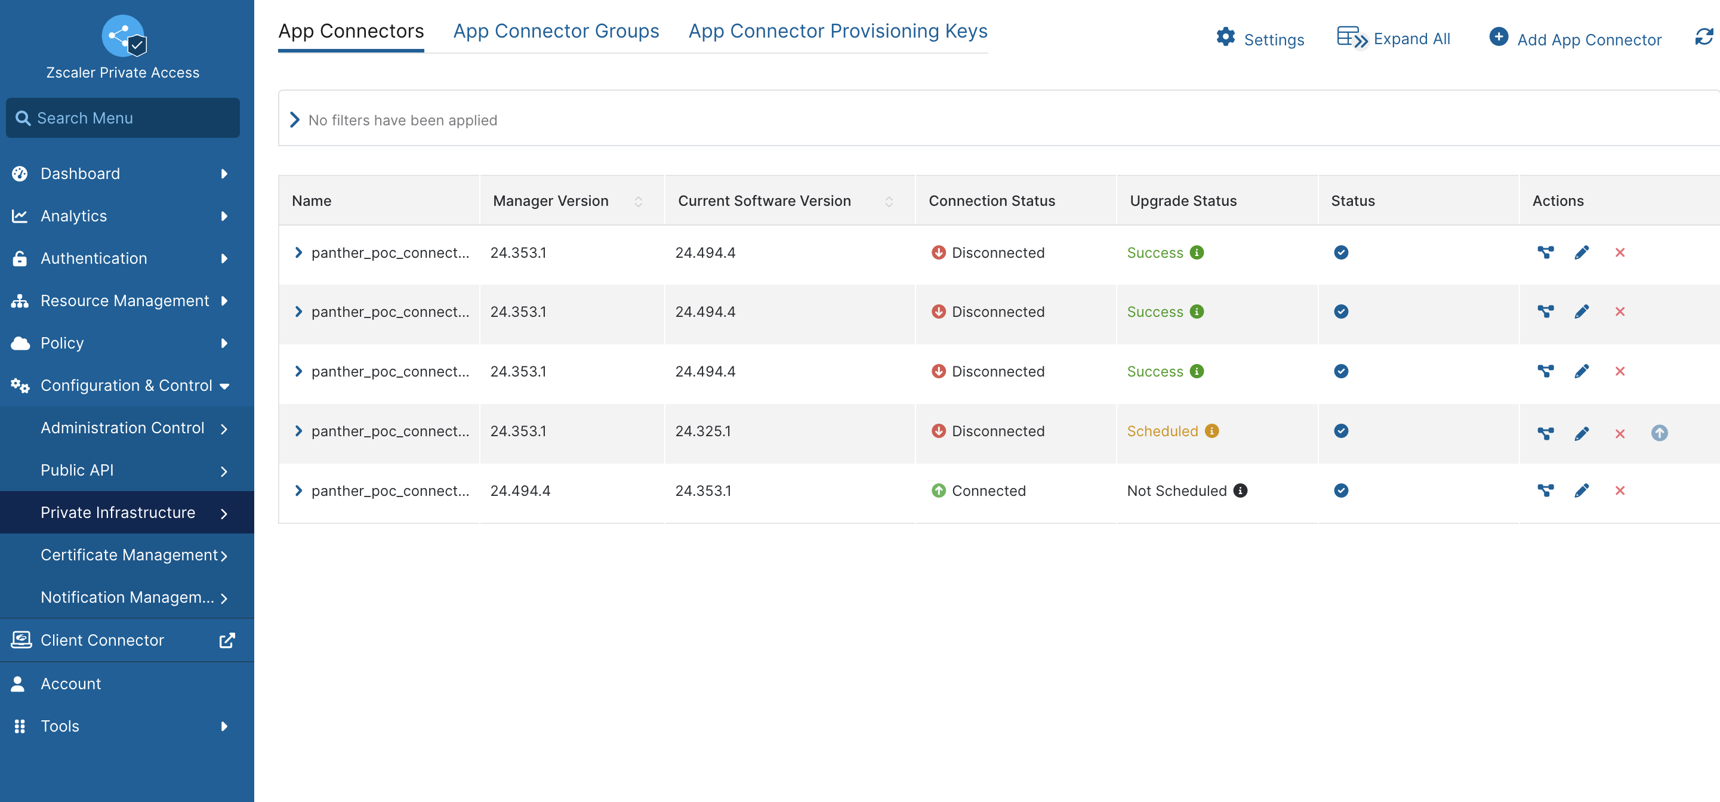Click the plus icon next to Add App Connector
This screenshot has width=1720, height=802.
(x=1500, y=38)
